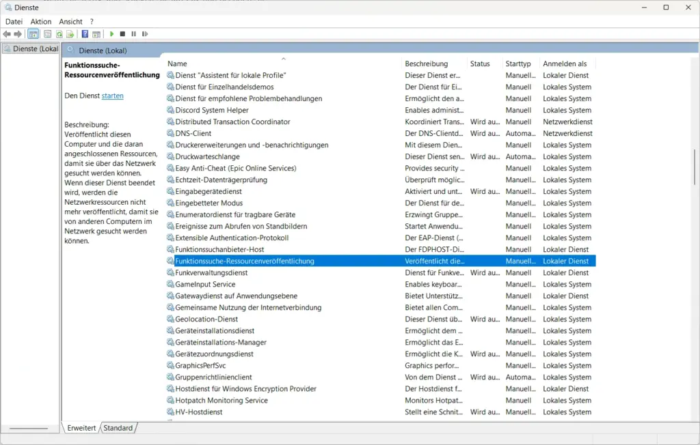Select Geräteinstallations-Manager service
Viewport: 700px width, 445px height.
pos(381,341)
